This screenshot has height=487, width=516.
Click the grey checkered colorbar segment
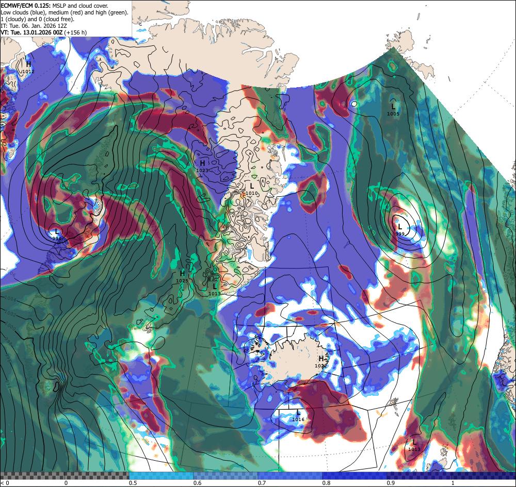click(64, 476)
